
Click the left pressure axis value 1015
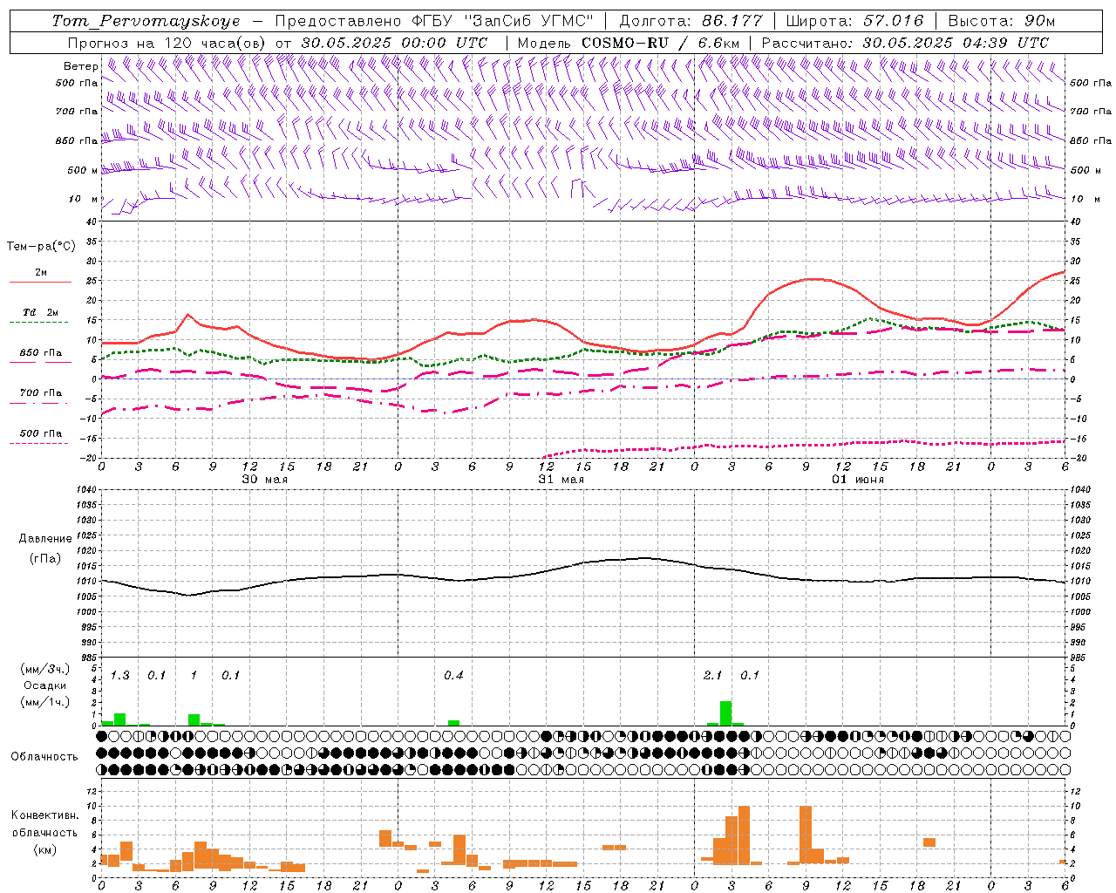click(87, 566)
